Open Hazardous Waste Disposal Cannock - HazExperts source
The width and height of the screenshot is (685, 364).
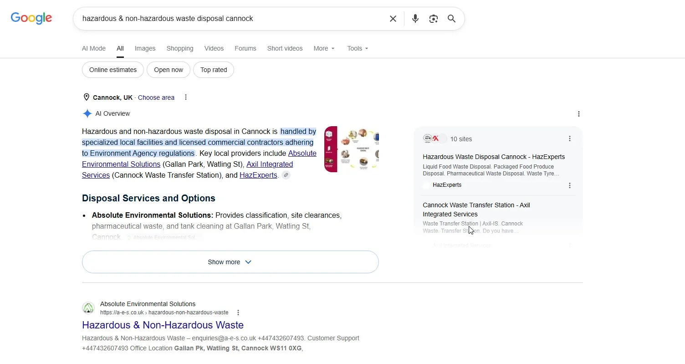[x=494, y=157]
